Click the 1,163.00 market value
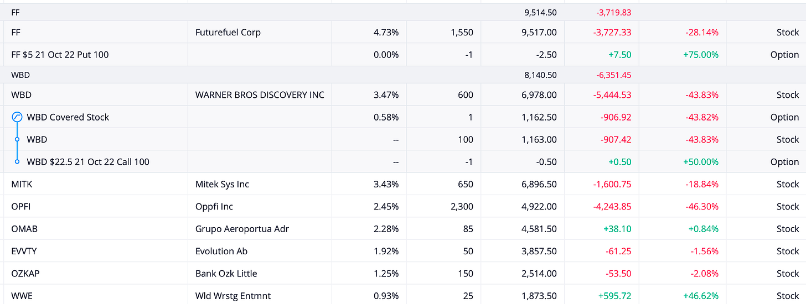This screenshot has width=806, height=304. [x=539, y=139]
